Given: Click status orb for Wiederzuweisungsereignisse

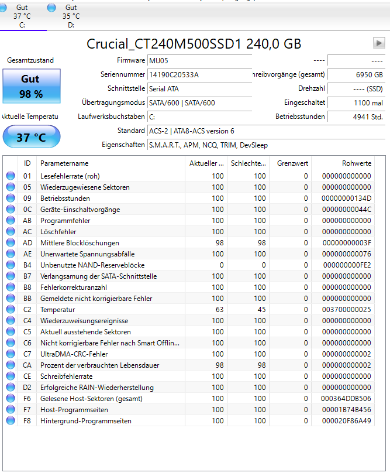Looking at the screenshot, I should [11, 321].
